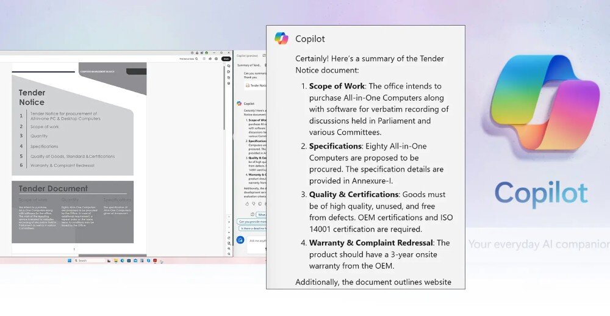
Task: Open the Mail app from the taskbar
Action: 135,260
